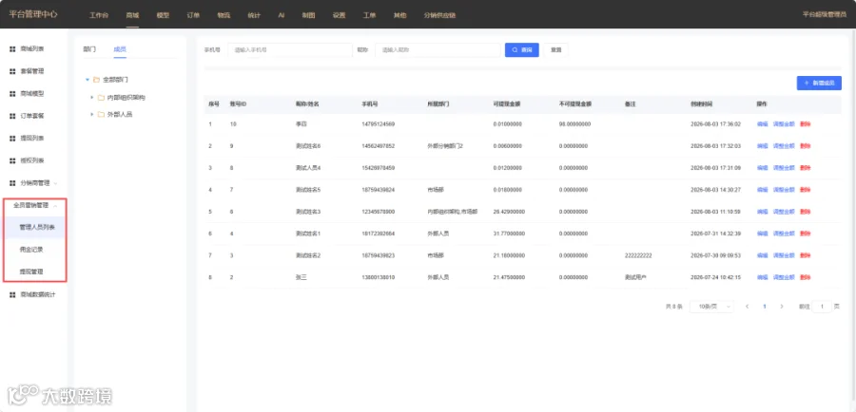Image resolution: width=856 pixels, height=412 pixels.
Task: Click 编辑 for the 测试姓名2 row
Action: [762, 255]
